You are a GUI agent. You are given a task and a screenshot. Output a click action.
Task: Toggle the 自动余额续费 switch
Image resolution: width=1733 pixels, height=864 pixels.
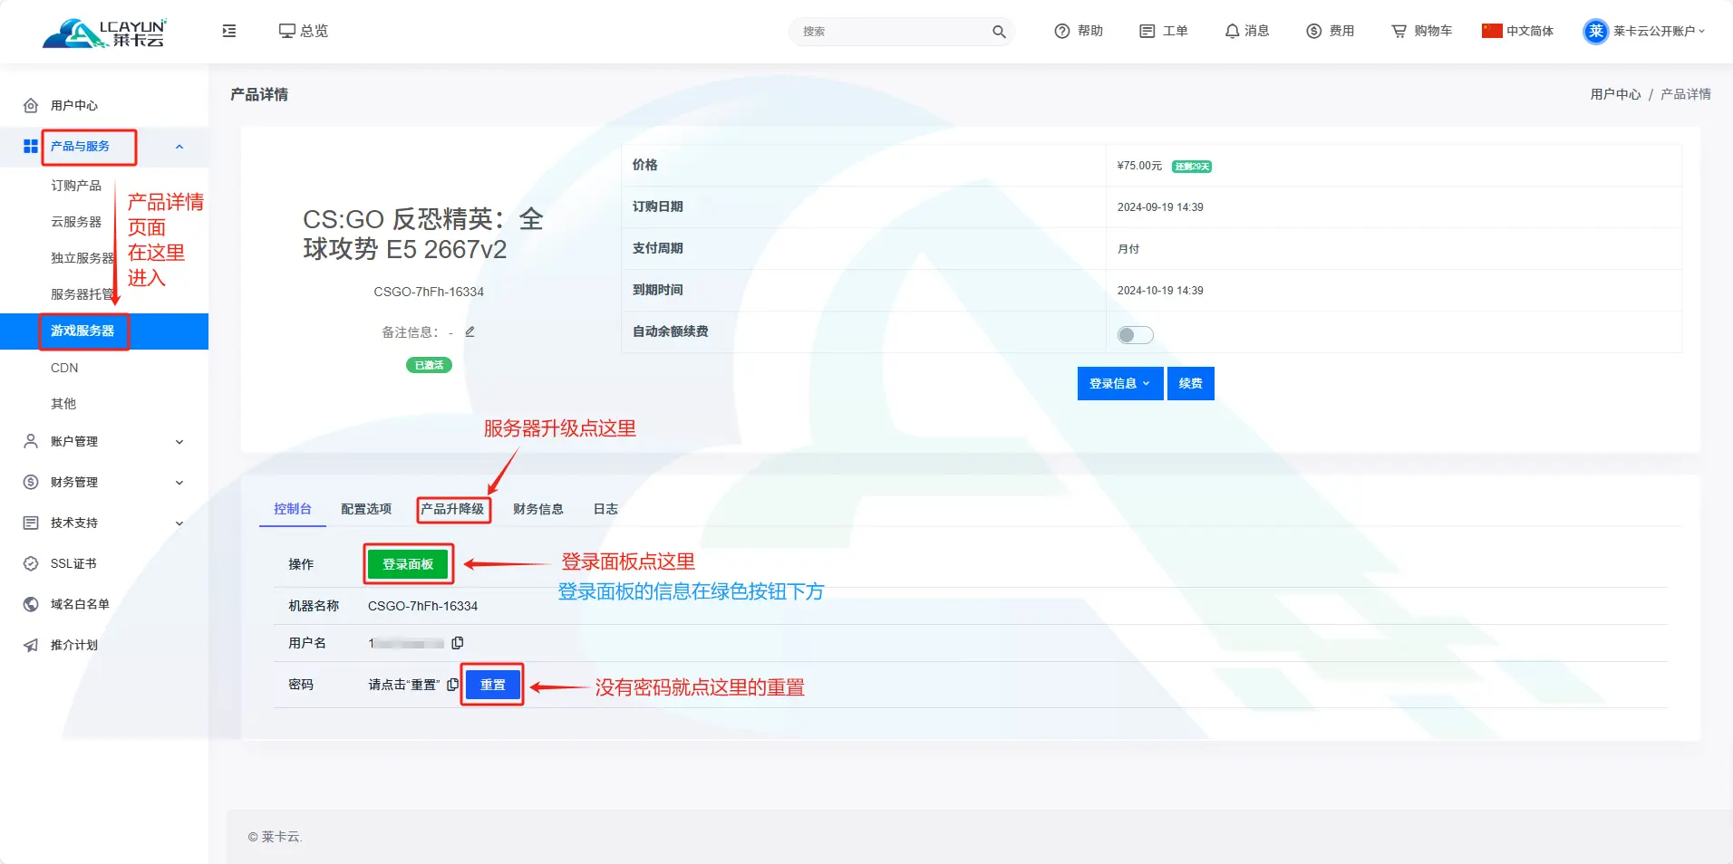pos(1135,335)
